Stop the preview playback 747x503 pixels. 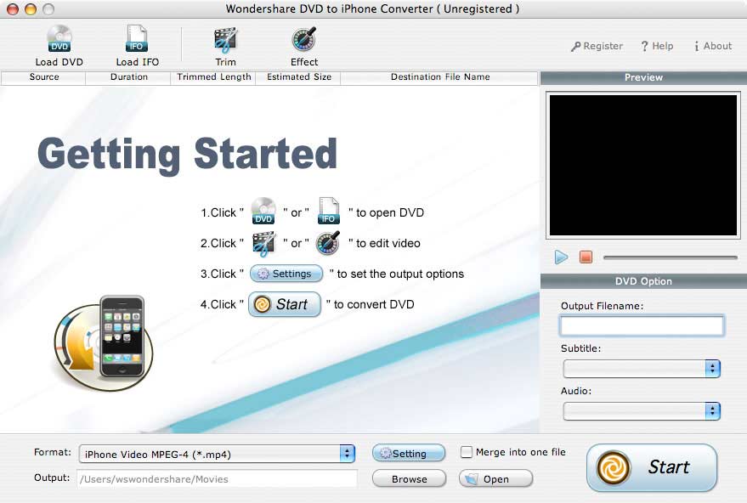(x=586, y=257)
